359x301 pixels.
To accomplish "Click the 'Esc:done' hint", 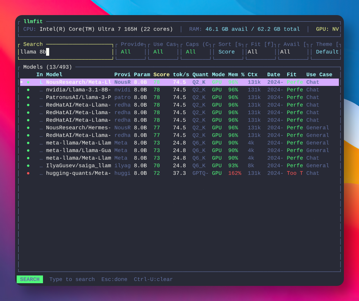I will click(x=114, y=279).
